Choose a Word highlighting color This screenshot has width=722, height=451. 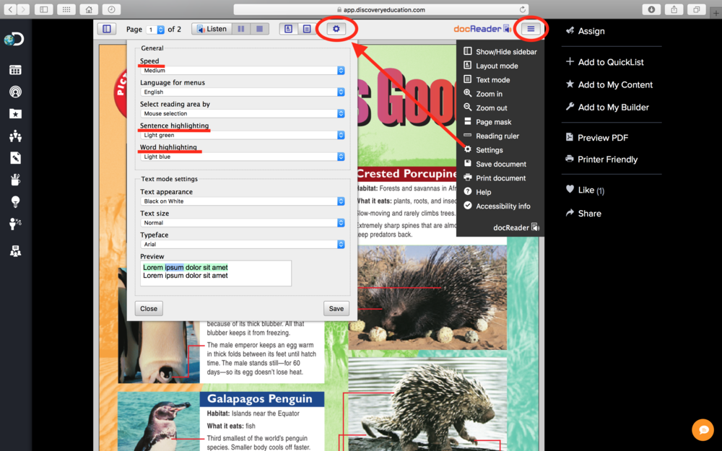click(243, 157)
